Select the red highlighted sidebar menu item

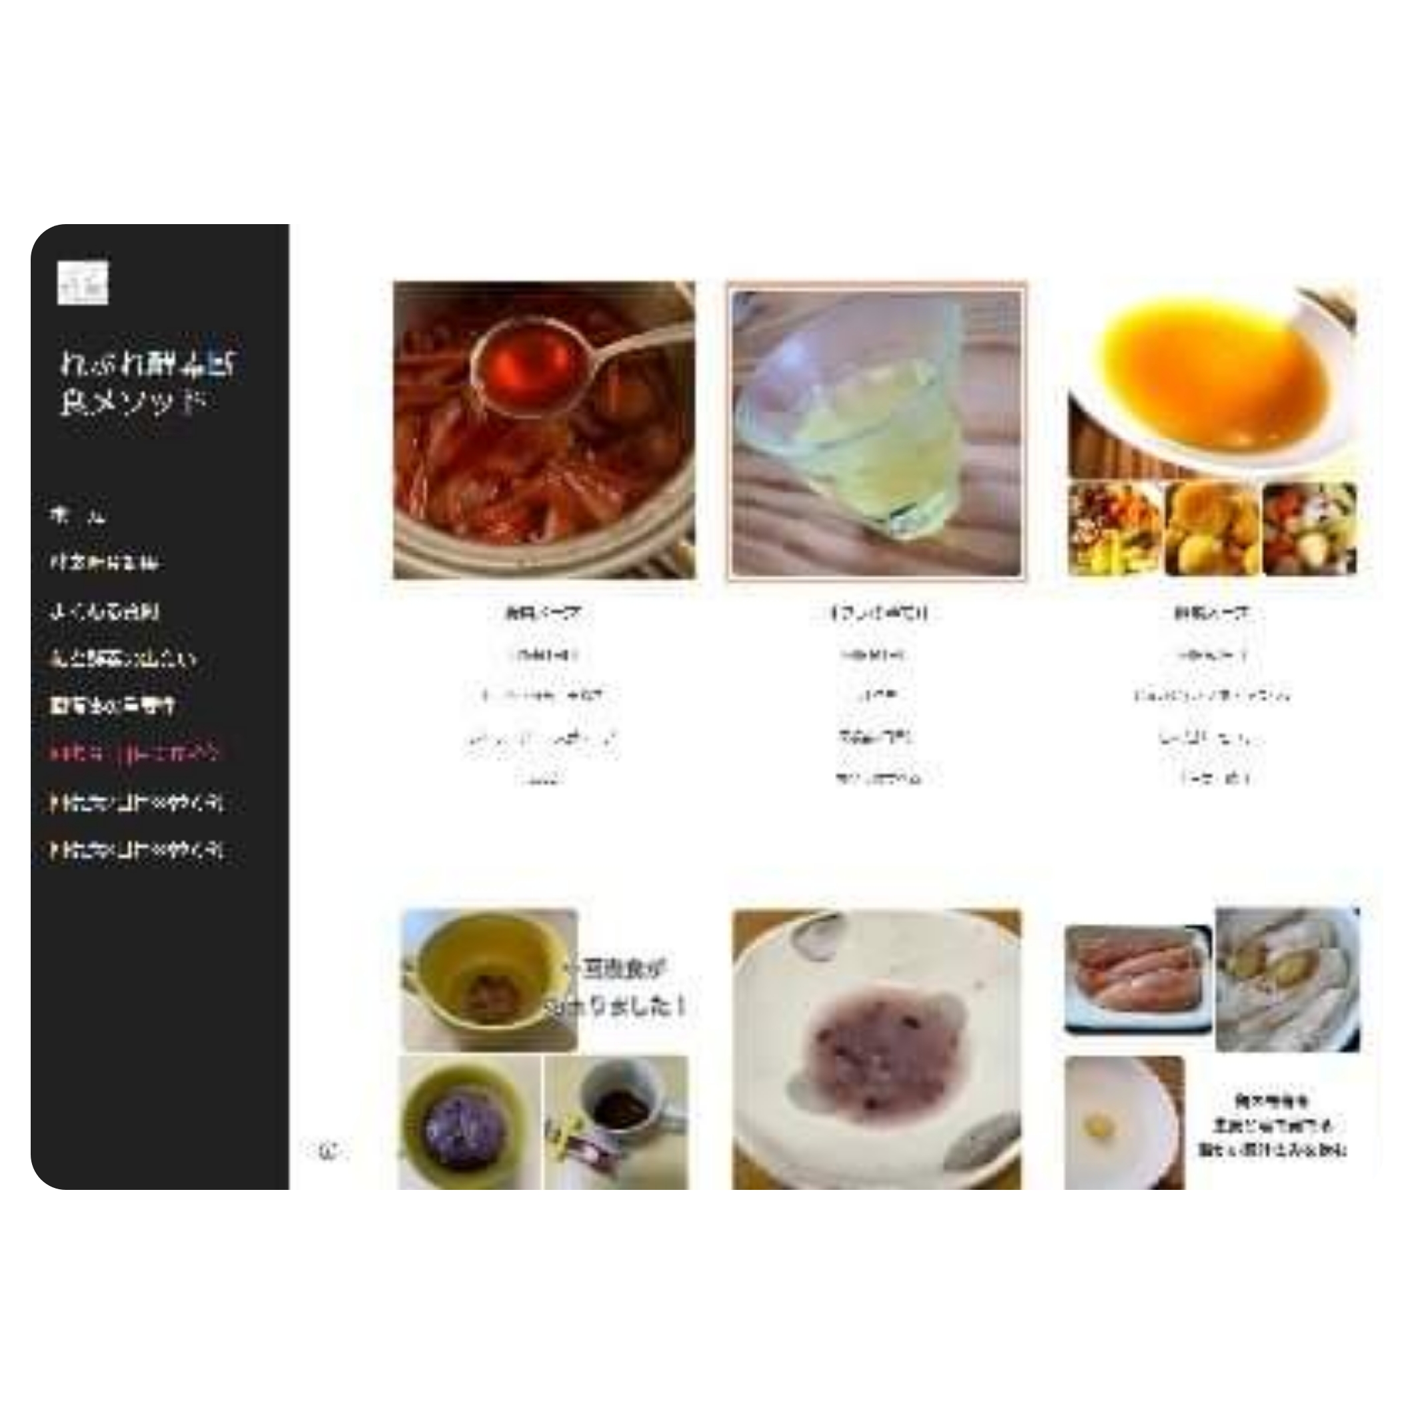coord(135,754)
